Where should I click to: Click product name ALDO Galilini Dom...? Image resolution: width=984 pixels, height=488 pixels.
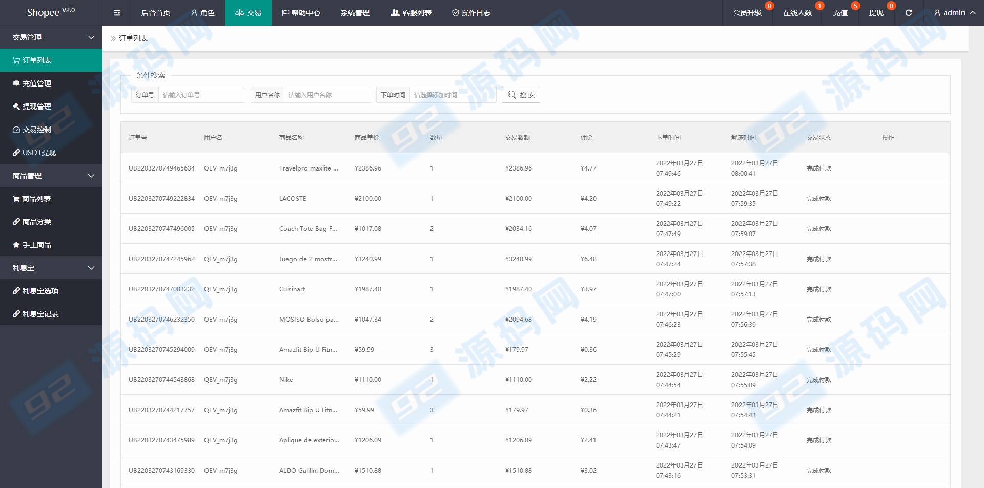coord(309,471)
